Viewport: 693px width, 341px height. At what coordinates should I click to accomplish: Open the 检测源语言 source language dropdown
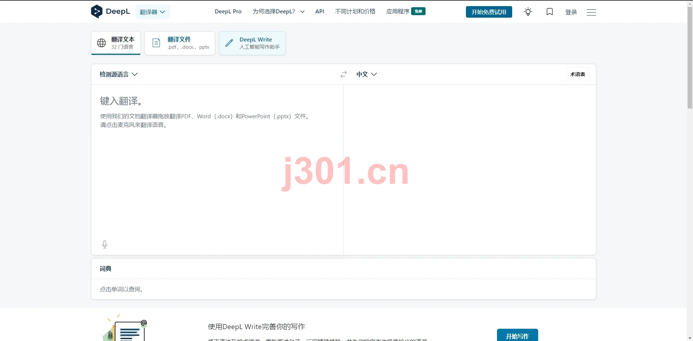coord(119,74)
